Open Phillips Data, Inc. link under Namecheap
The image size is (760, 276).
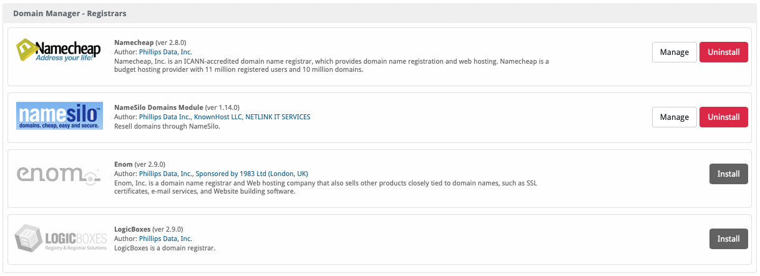[165, 52]
